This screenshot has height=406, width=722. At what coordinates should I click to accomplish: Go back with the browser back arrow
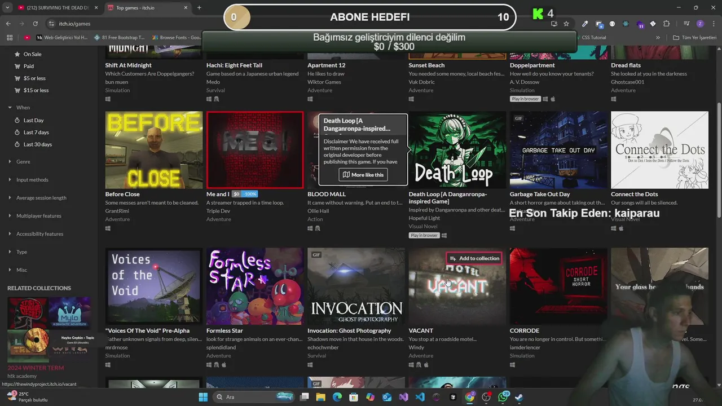point(8,24)
